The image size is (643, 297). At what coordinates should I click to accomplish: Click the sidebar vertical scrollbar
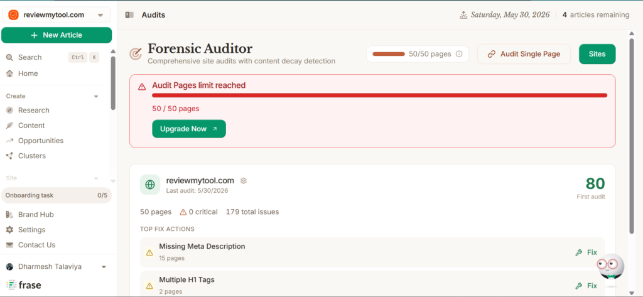(113, 84)
